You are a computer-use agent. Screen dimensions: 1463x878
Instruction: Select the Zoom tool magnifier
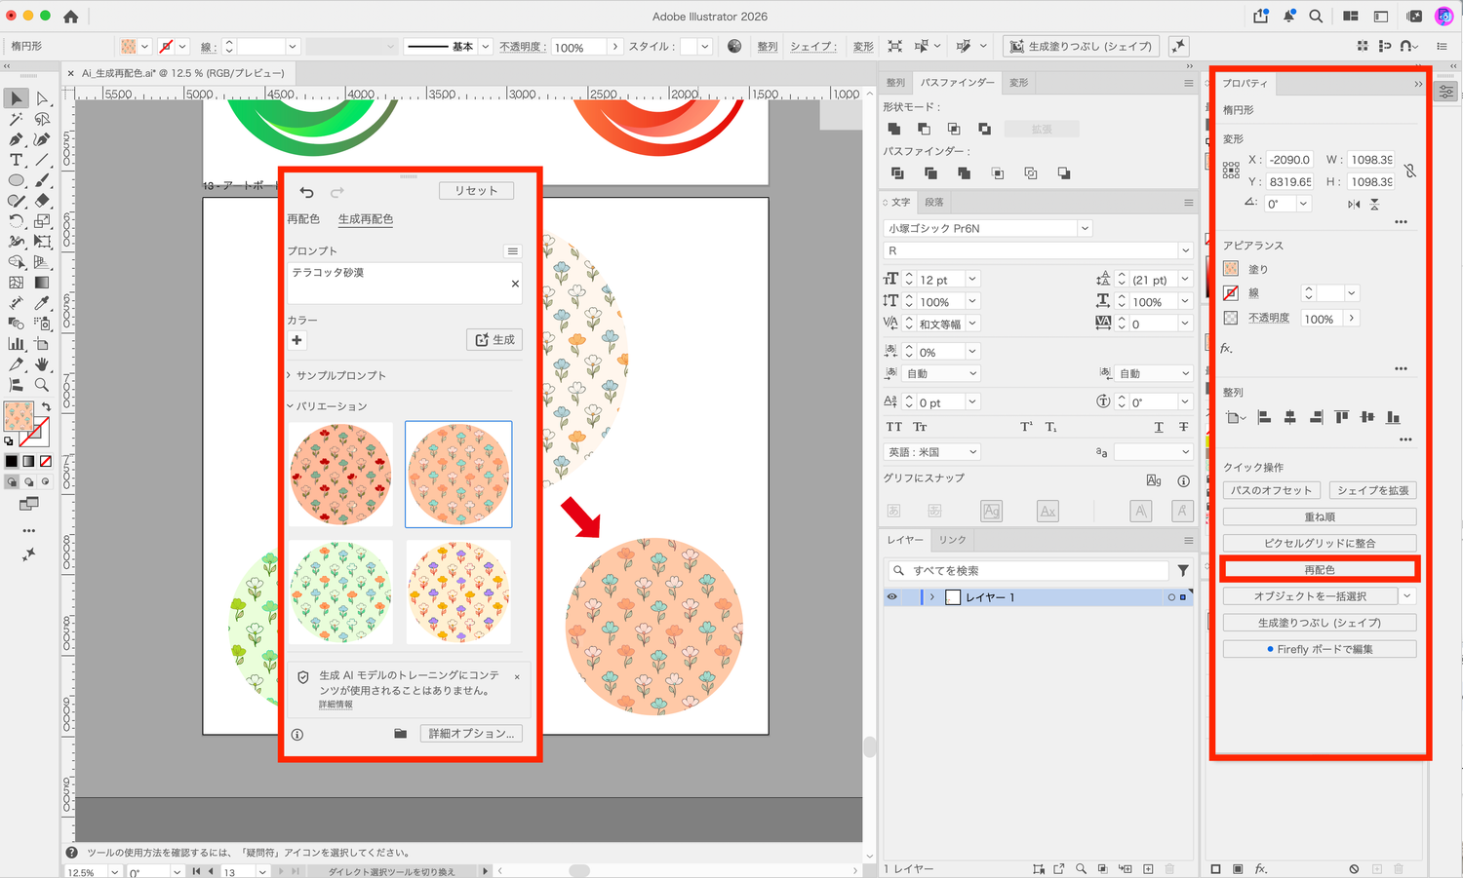click(42, 385)
